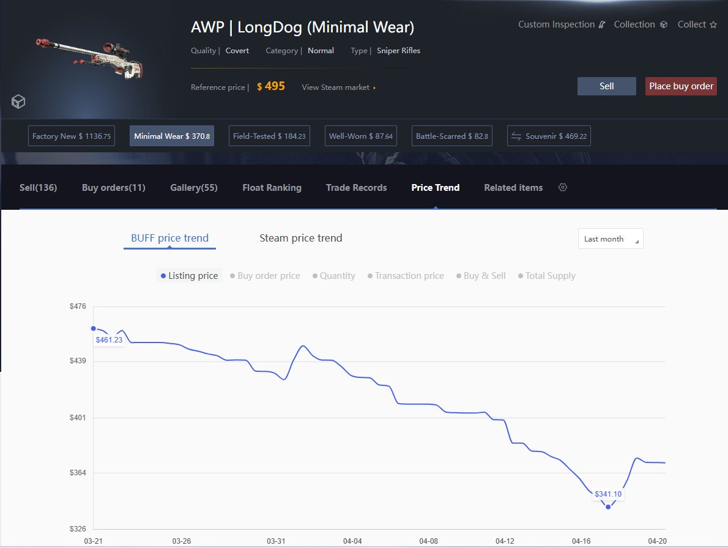Toggle the Buy order price series

tap(265, 276)
